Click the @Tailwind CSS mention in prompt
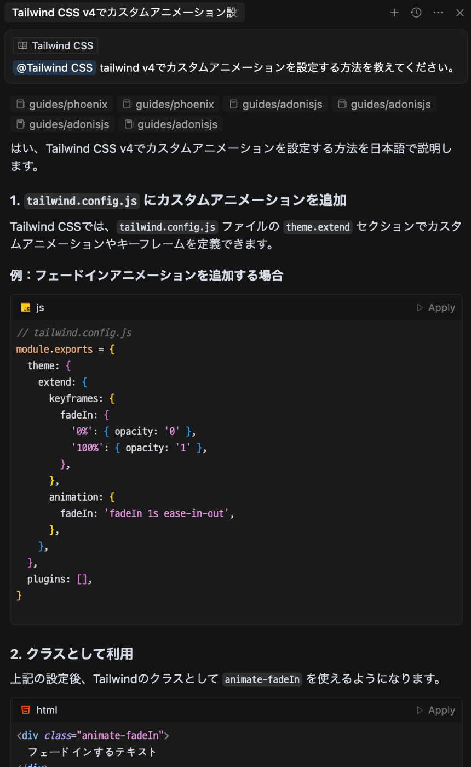 (55, 68)
